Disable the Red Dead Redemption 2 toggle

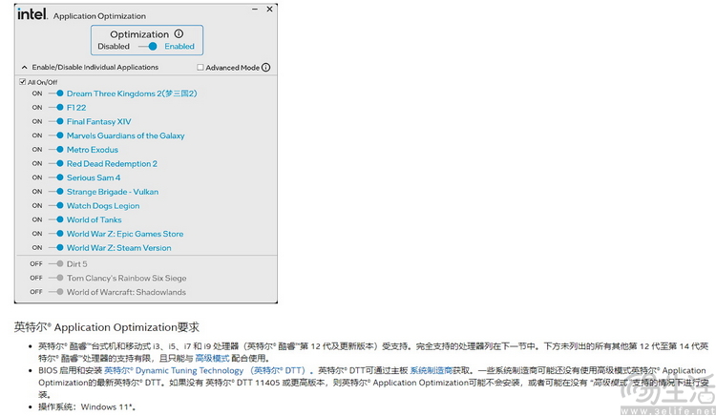56,164
